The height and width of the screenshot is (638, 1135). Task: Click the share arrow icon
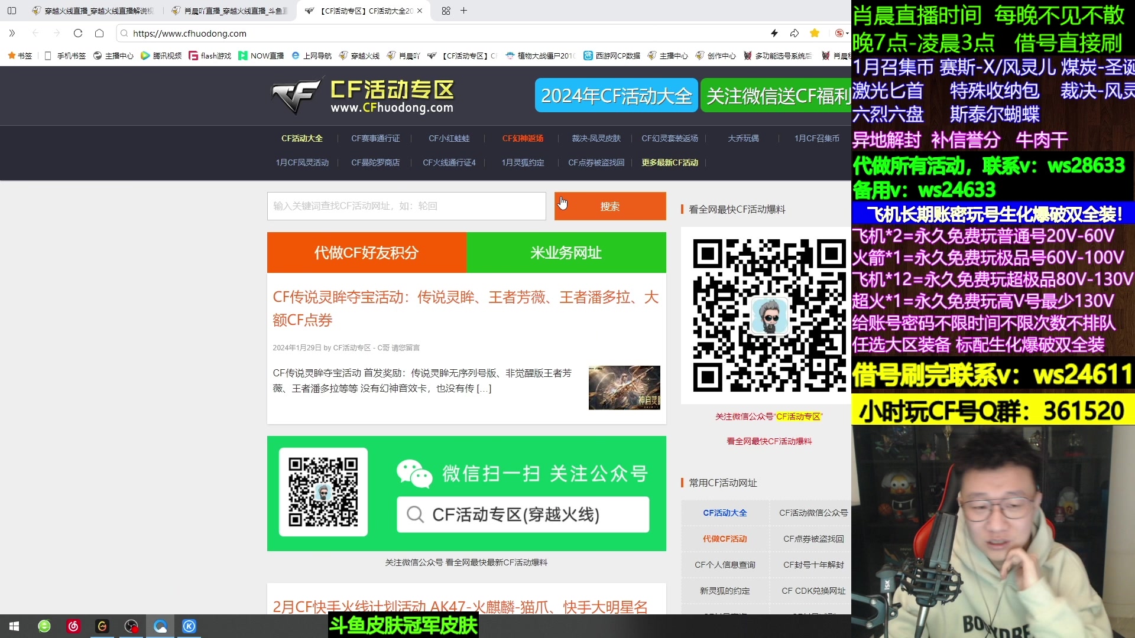[794, 33]
